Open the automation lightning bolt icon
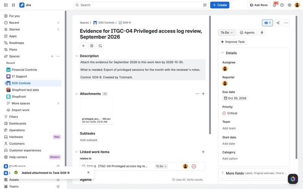This screenshot has height=189, width=303. (262, 33)
